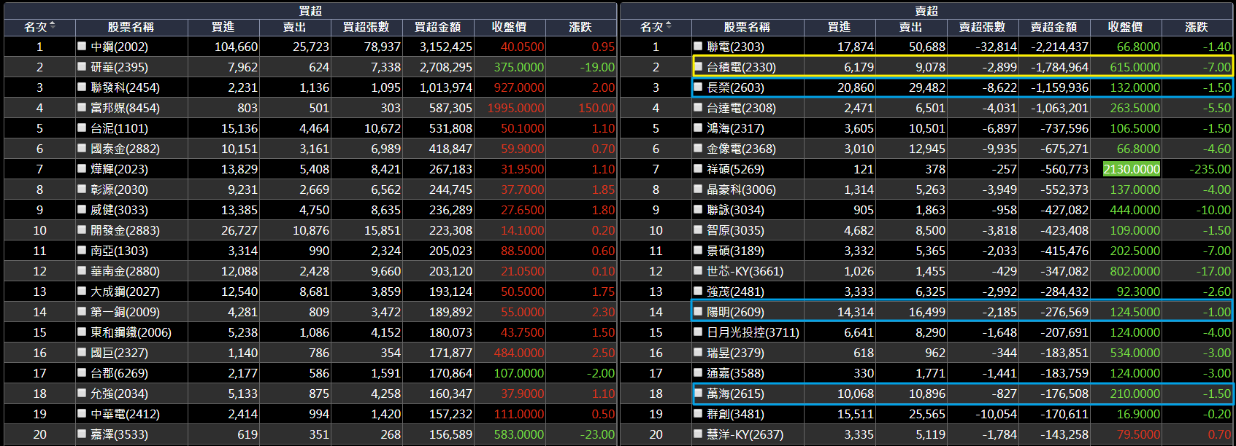The image size is (1236, 446).
Task: Click closing price 1995.0000 for 富邦媒
Action: click(x=515, y=108)
